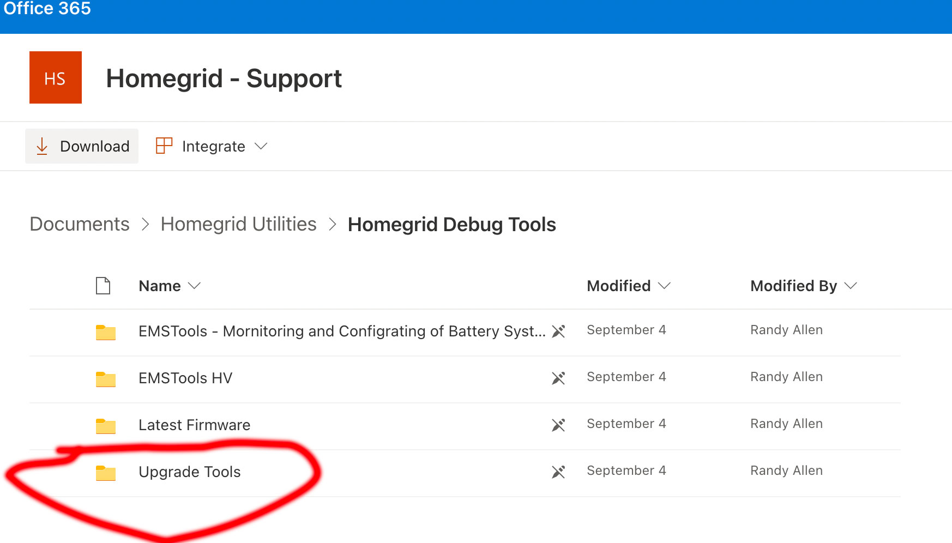The width and height of the screenshot is (952, 543).
Task: Click folder icon beside Upgrade Tools
Action: pyautogui.click(x=106, y=473)
